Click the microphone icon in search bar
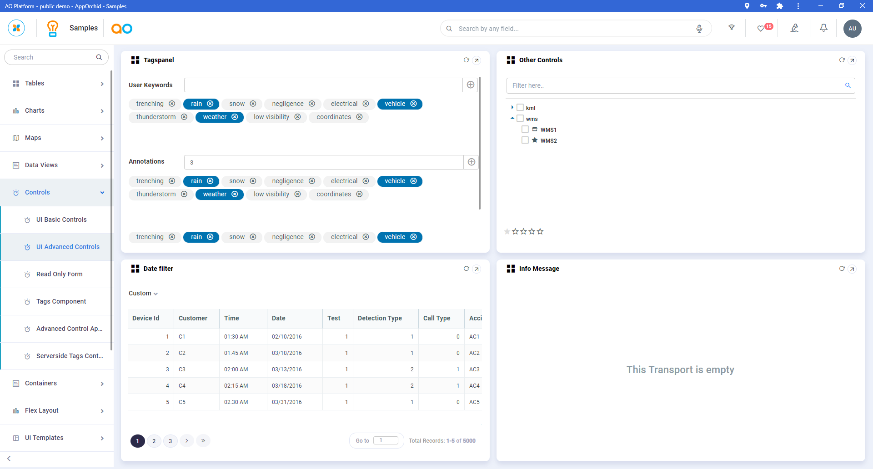Image resolution: width=873 pixels, height=469 pixels. point(699,29)
